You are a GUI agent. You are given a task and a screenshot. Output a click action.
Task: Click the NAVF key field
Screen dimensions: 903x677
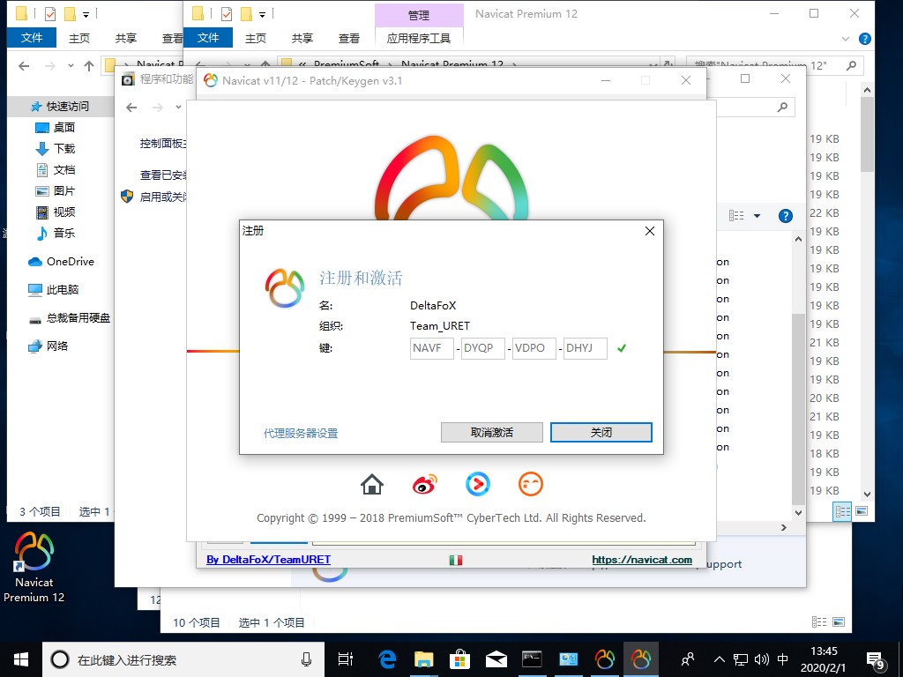click(432, 348)
